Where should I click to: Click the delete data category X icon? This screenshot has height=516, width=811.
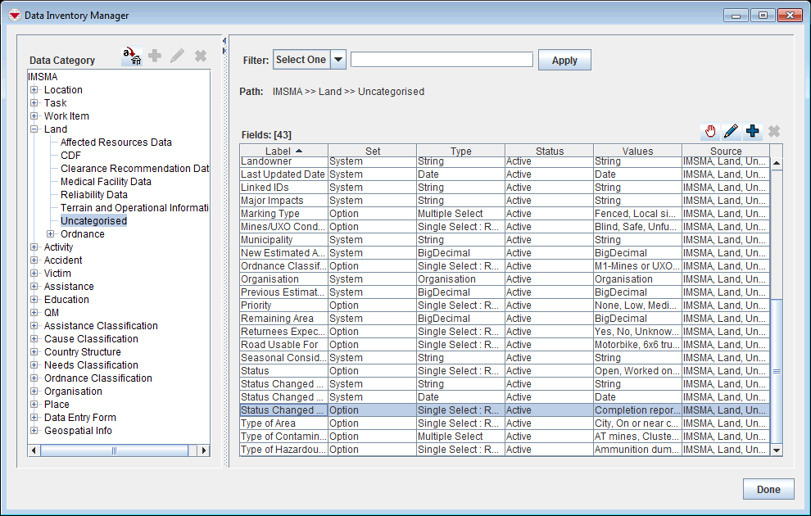coord(200,56)
